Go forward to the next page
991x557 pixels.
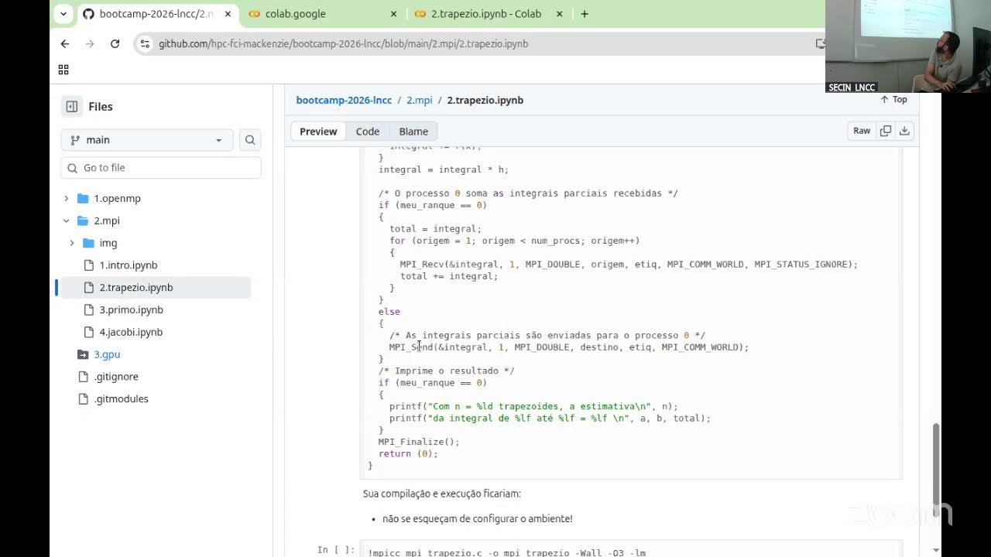(90, 44)
